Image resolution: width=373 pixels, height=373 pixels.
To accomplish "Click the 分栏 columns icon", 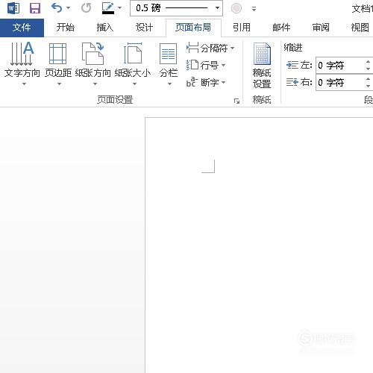I will pyautogui.click(x=169, y=54).
